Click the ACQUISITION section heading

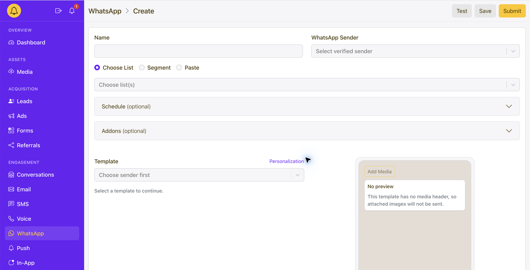(x=23, y=89)
